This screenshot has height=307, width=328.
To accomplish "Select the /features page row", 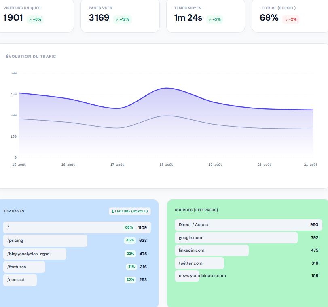I will [x=77, y=267].
